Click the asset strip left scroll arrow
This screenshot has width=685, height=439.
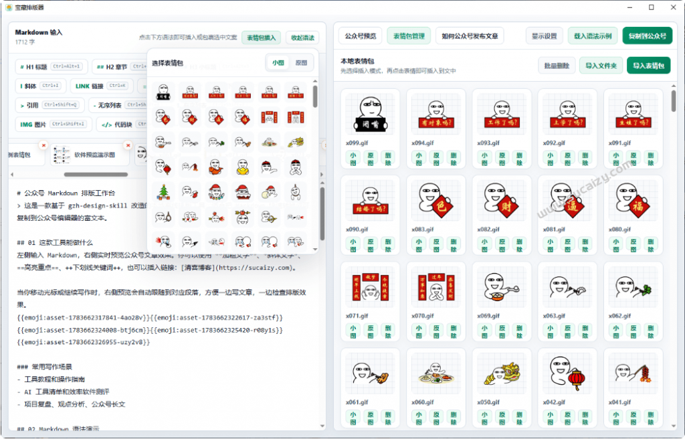(12, 175)
